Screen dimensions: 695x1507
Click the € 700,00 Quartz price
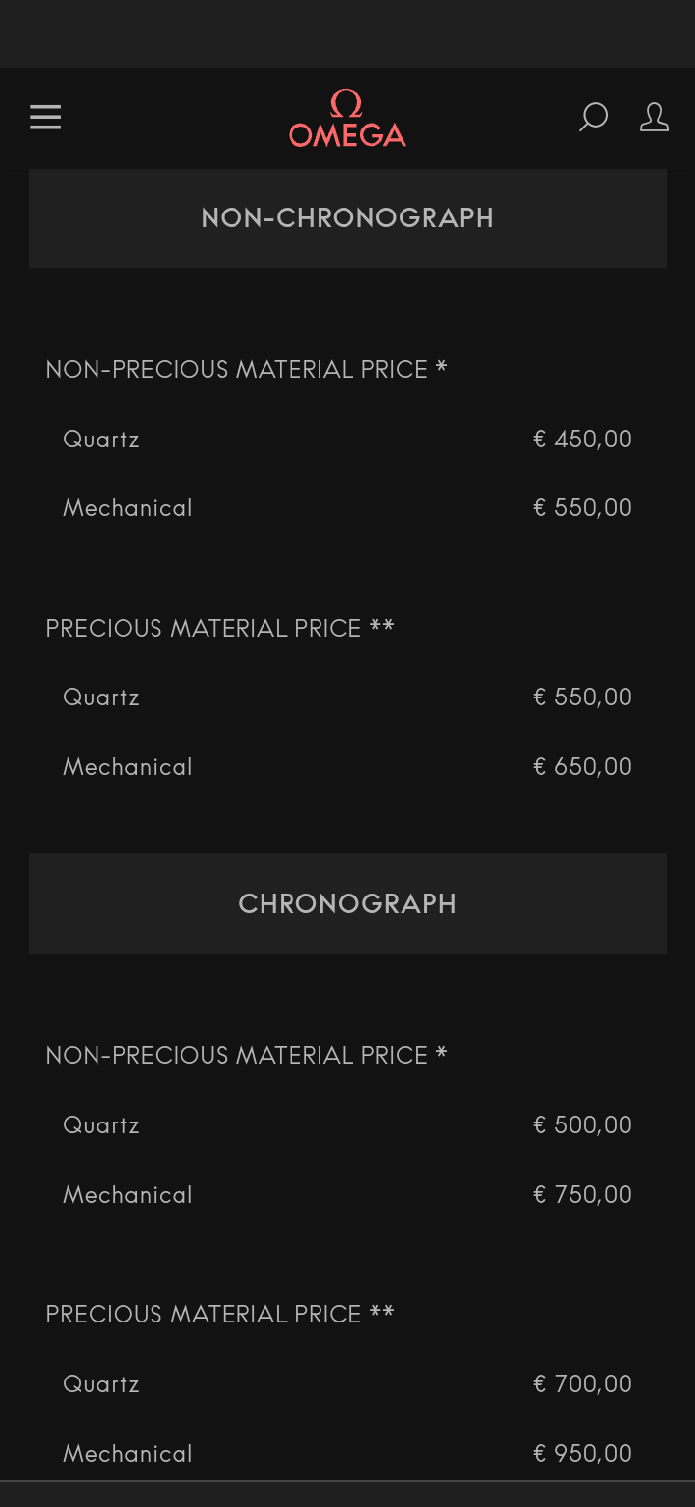[582, 1384]
